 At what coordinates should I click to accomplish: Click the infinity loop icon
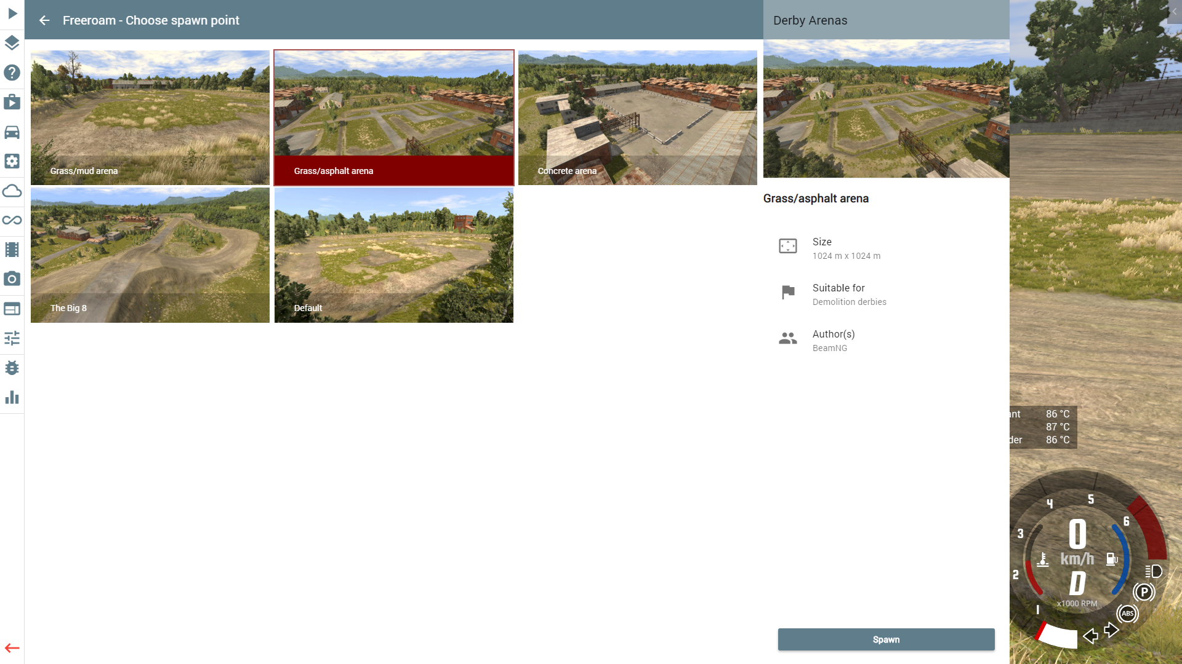click(12, 220)
